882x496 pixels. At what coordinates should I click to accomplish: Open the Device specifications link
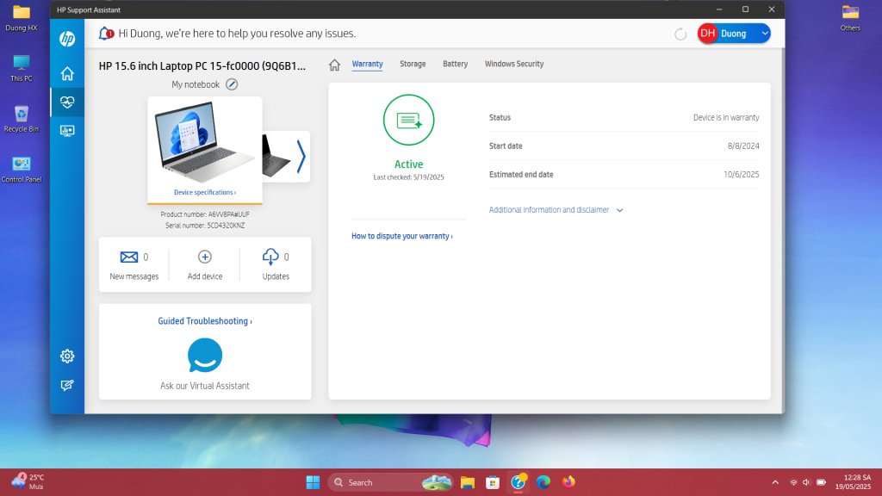(205, 192)
